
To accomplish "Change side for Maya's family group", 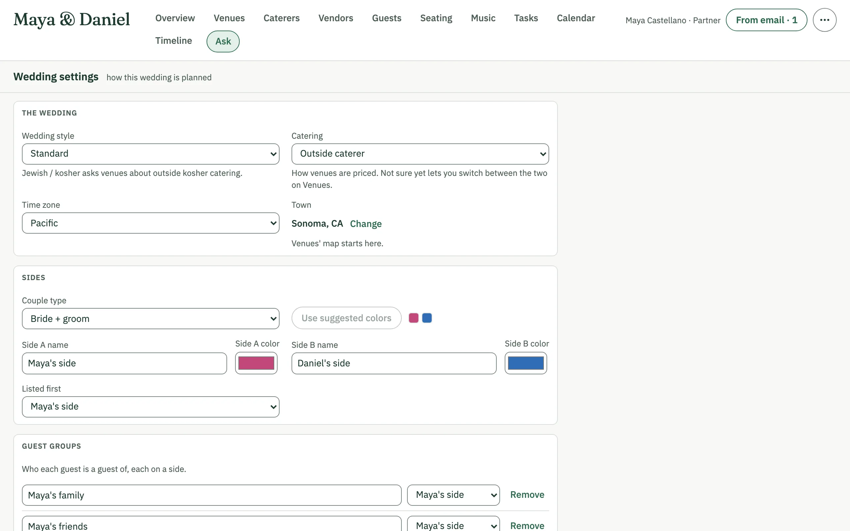I will [453, 495].
